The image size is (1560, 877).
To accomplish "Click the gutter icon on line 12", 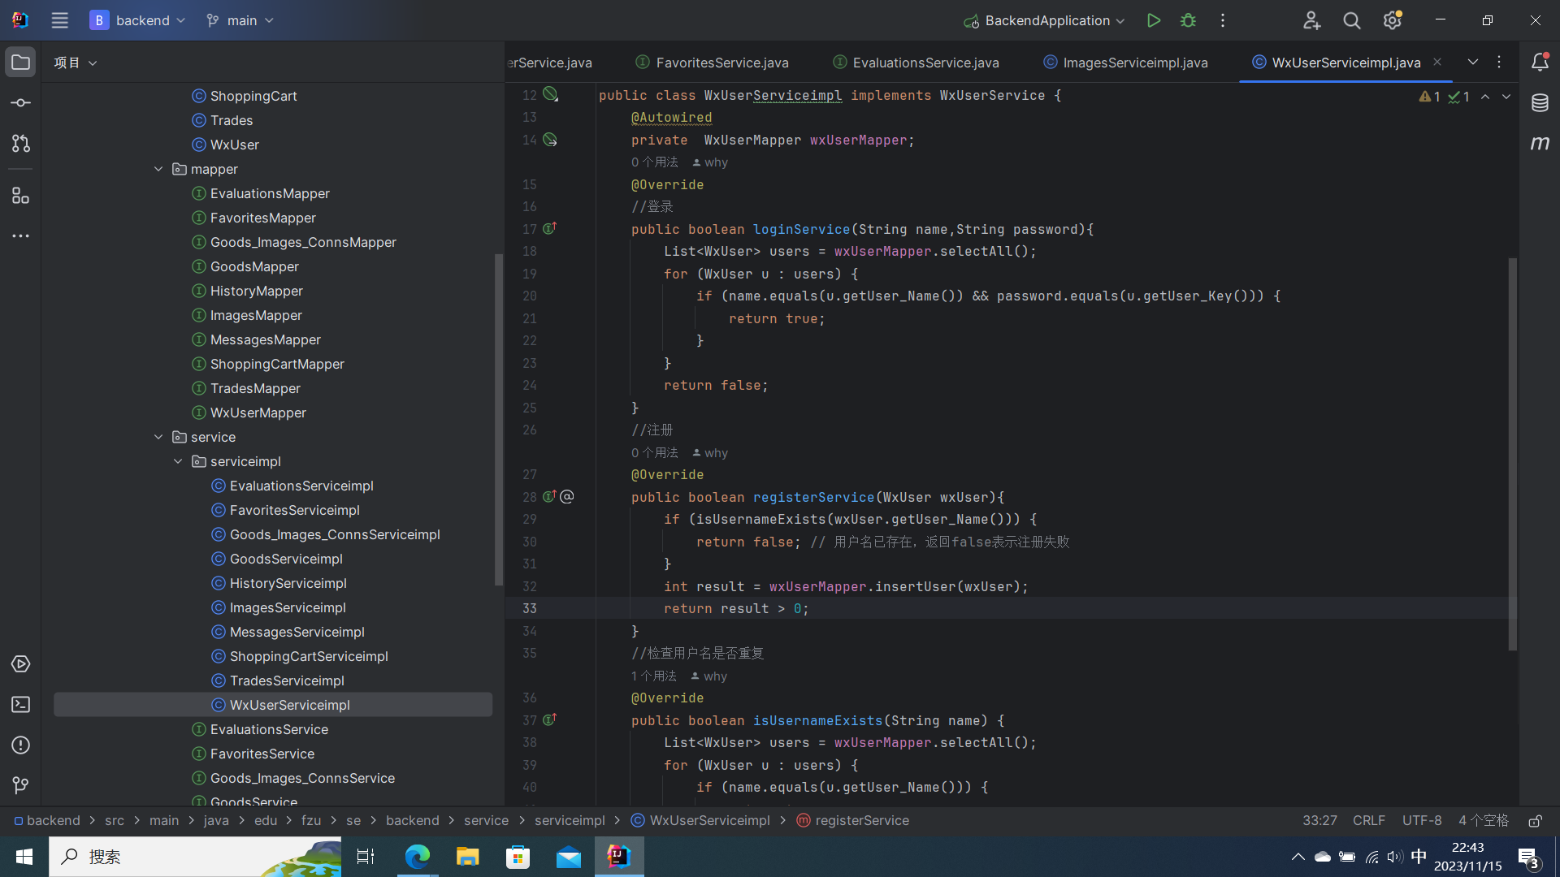I will 550,95.
